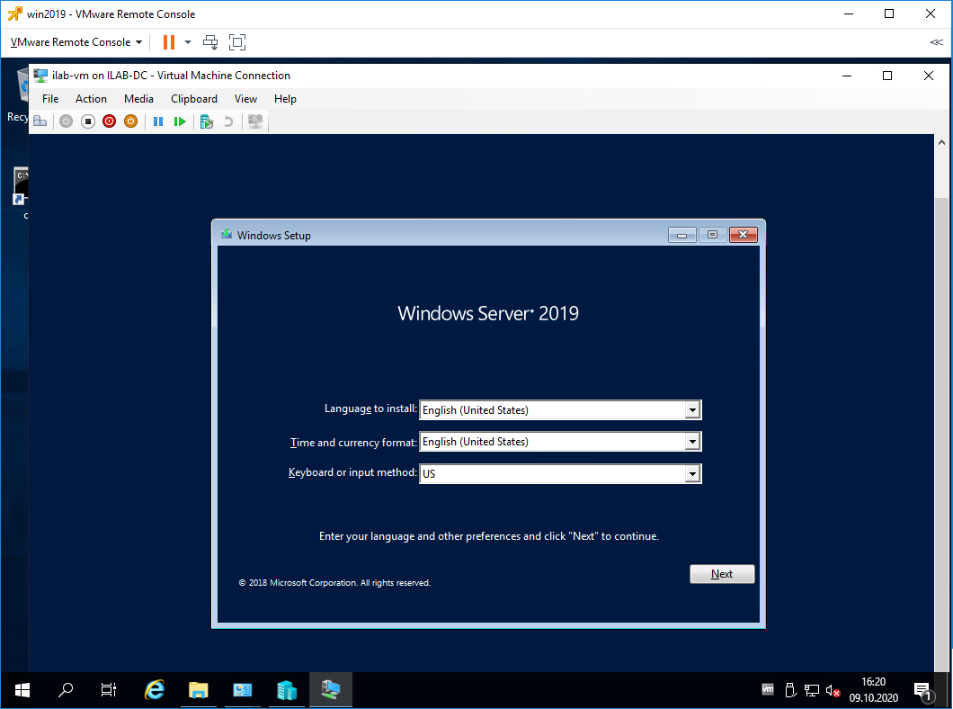
Task: Open the File menu
Action: coord(50,98)
